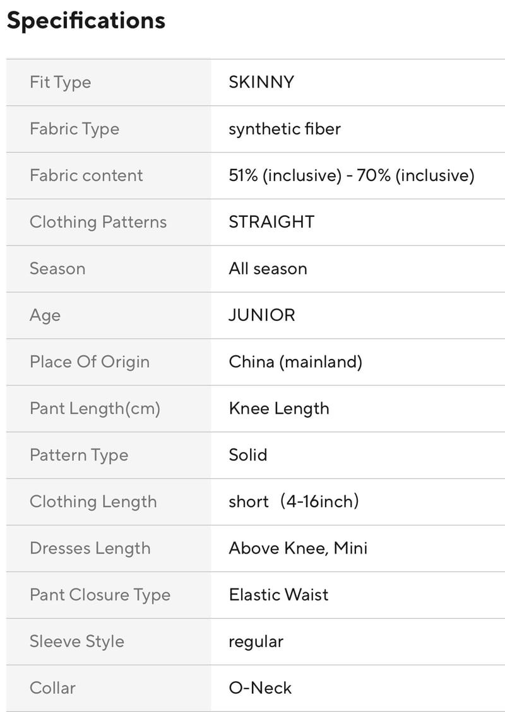The height and width of the screenshot is (712, 505).
Task: Select the synthetic fiber value
Action: [285, 129]
